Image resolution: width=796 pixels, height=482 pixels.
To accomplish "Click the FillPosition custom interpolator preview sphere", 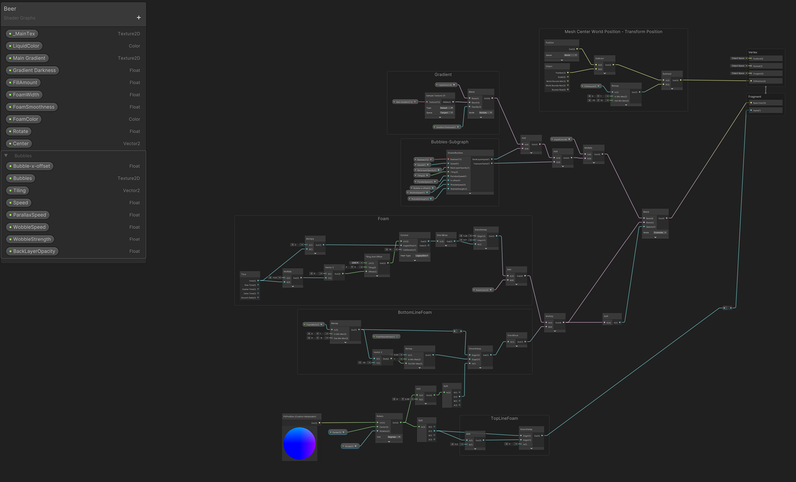I will tap(299, 443).
